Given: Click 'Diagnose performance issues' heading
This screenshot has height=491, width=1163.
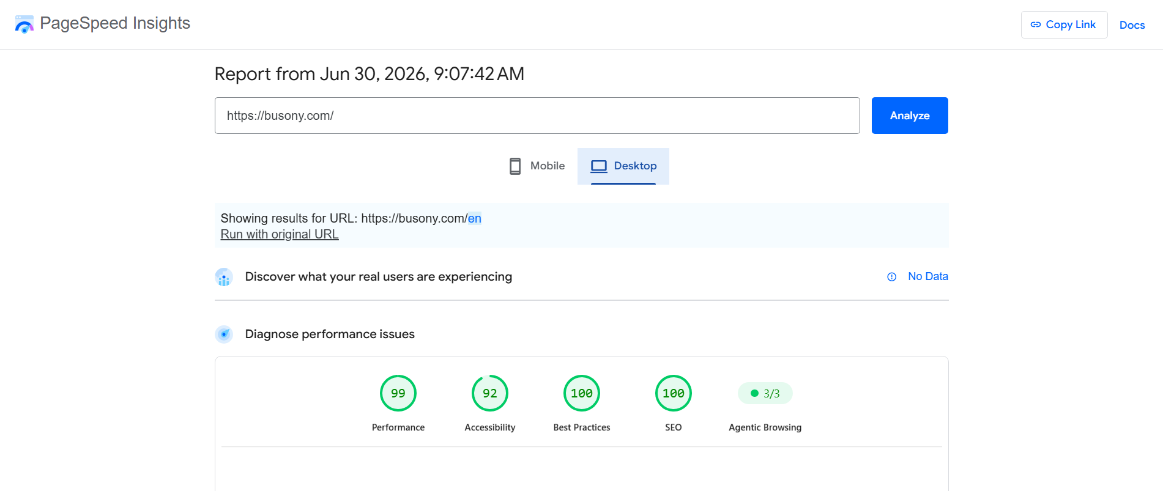Looking at the screenshot, I should (x=330, y=334).
